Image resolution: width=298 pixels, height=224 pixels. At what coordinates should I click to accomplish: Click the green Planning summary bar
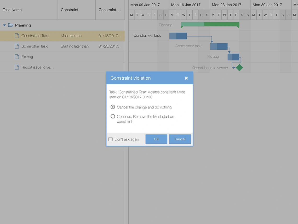pos(210,24)
